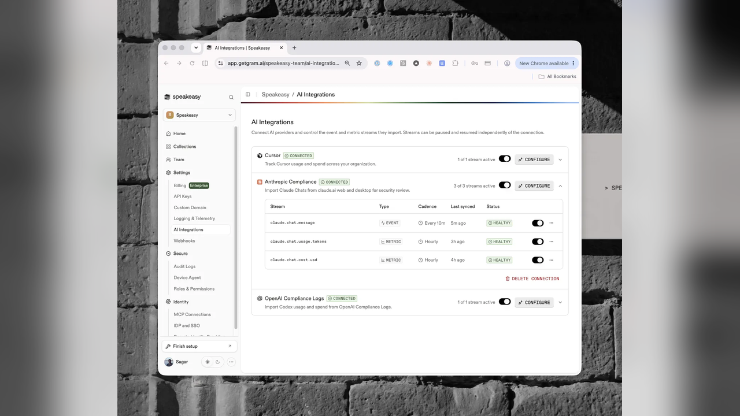The width and height of the screenshot is (740, 416).
Task: Open the passwords key icon in the toolbar
Action: click(x=475, y=63)
